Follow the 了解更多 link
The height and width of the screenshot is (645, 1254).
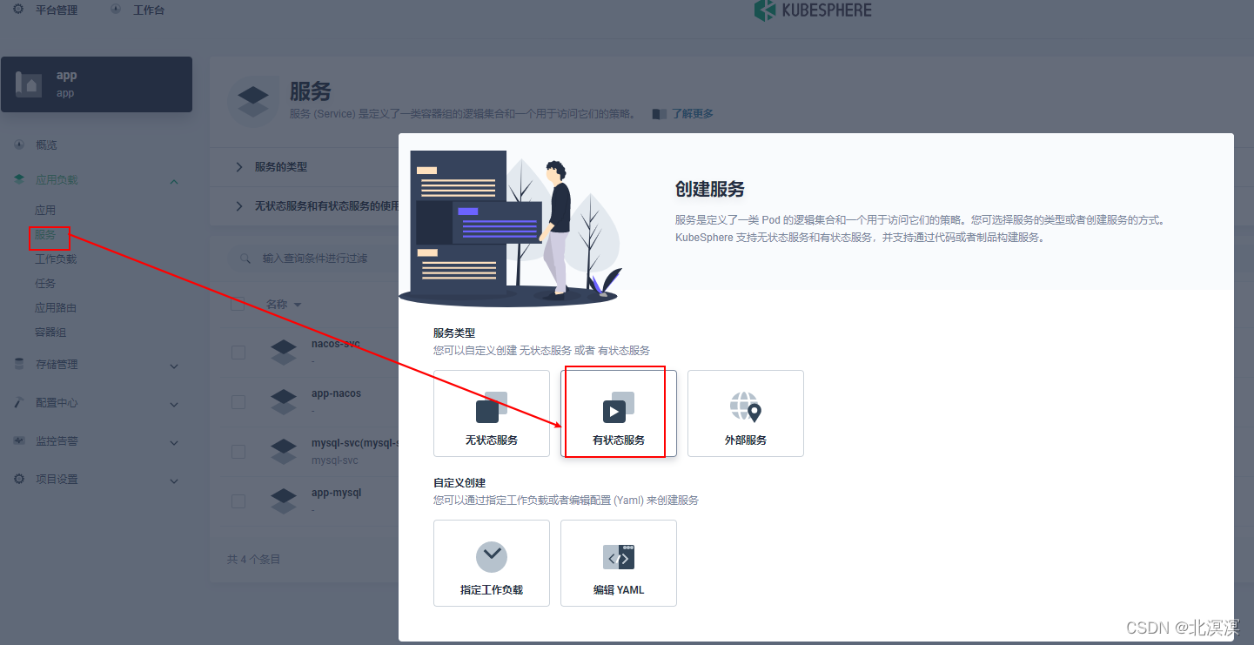click(692, 114)
